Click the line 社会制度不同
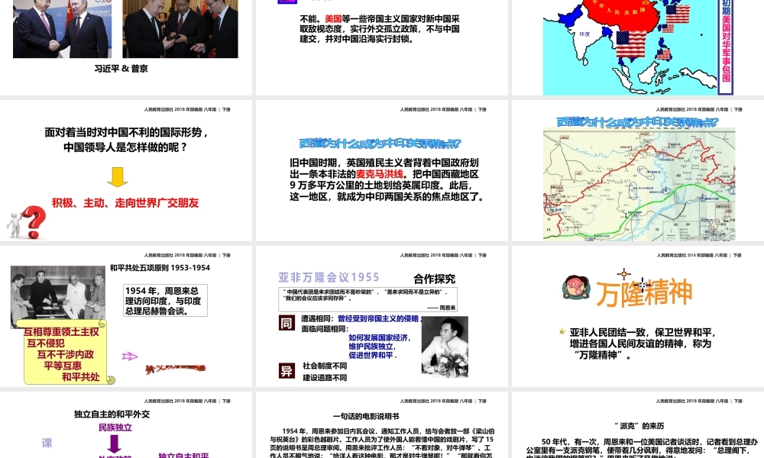This screenshot has height=458, width=764. pyautogui.click(x=325, y=366)
